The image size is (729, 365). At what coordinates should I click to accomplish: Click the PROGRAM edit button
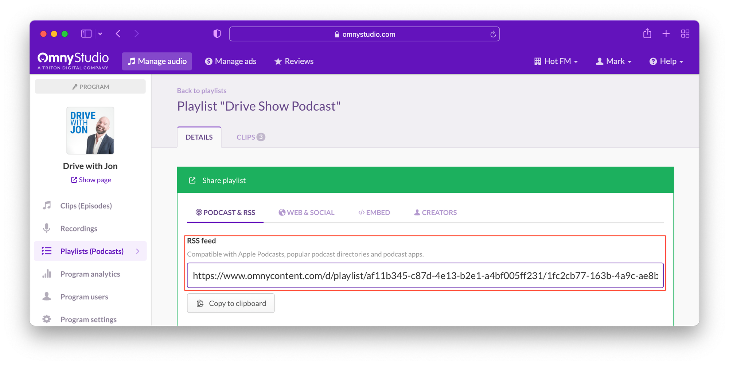[90, 87]
